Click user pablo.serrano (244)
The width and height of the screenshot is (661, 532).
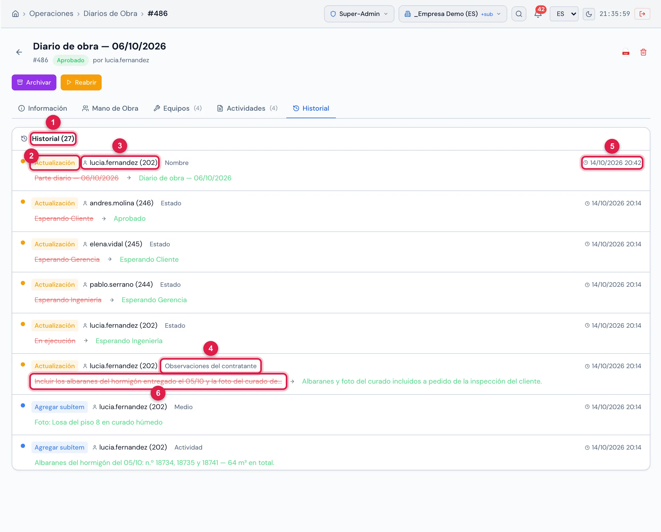pyautogui.click(x=121, y=284)
